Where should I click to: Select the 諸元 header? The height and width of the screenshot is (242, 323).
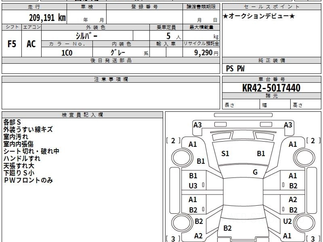click(272, 96)
